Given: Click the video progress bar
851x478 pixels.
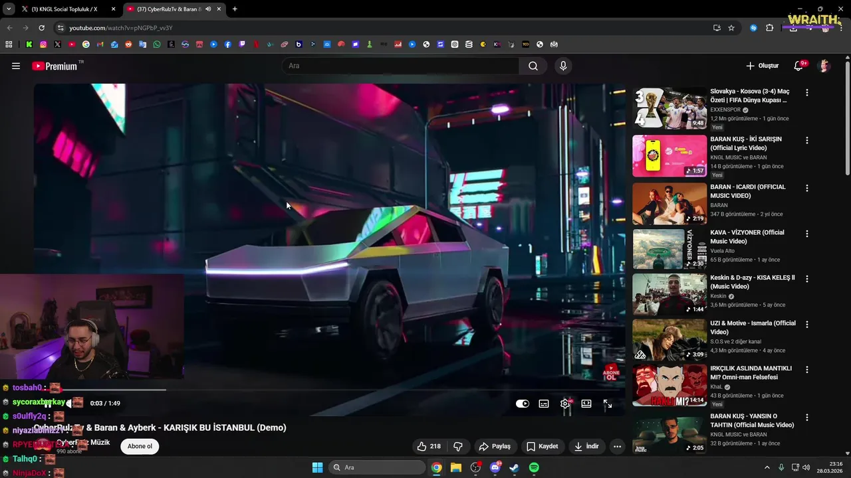Looking at the screenshot, I should 330,390.
